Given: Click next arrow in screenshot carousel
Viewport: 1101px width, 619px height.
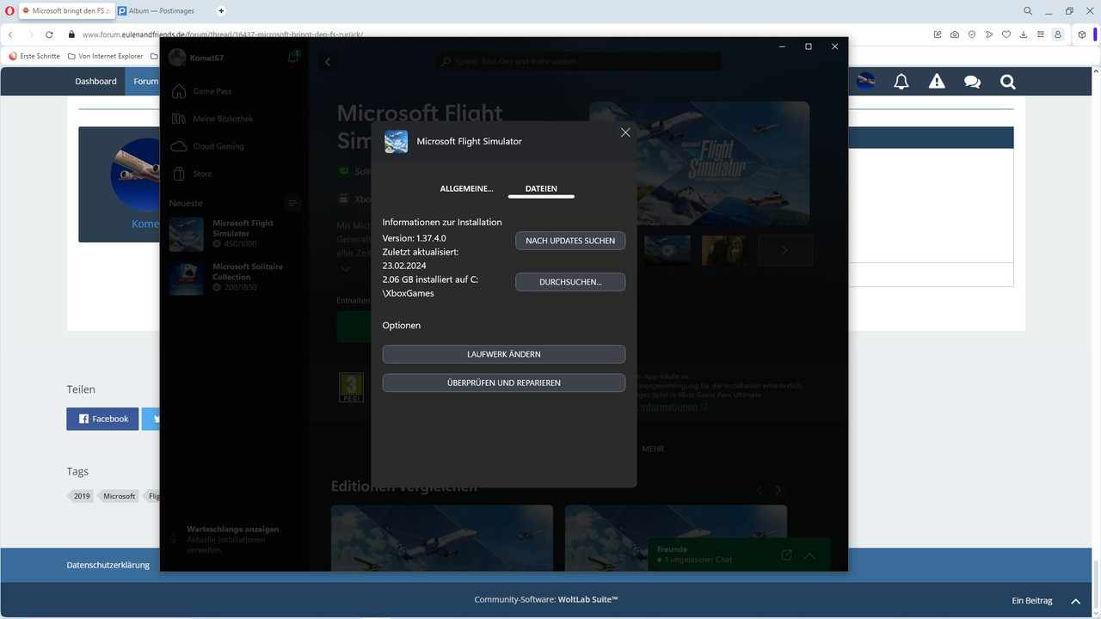Looking at the screenshot, I should tap(784, 250).
